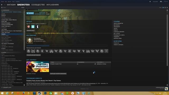Select XCOM 2 in the game list
The height and width of the screenshot is (95, 169).
tap(3, 48)
